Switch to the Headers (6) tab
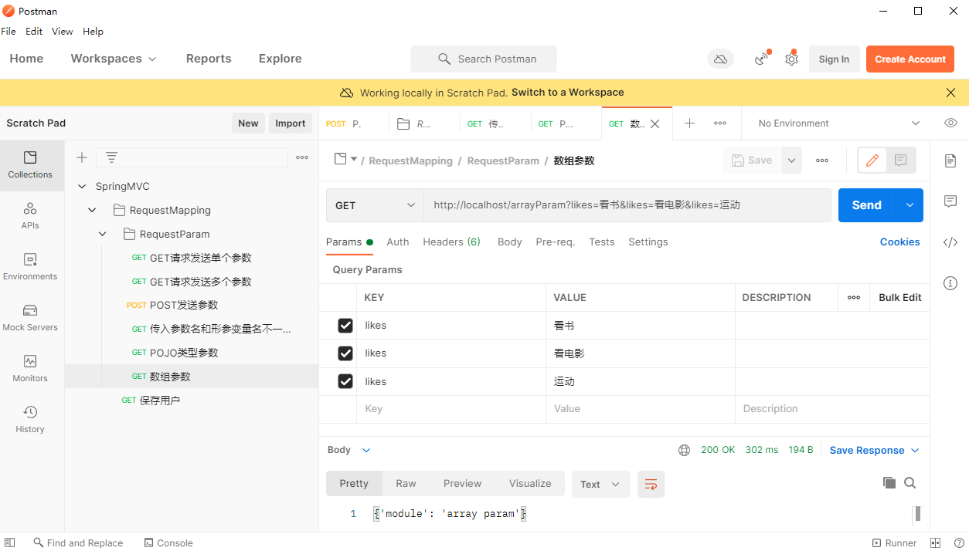Image resolution: width=969 pixels, height=551 pixels. coord(451,242)
